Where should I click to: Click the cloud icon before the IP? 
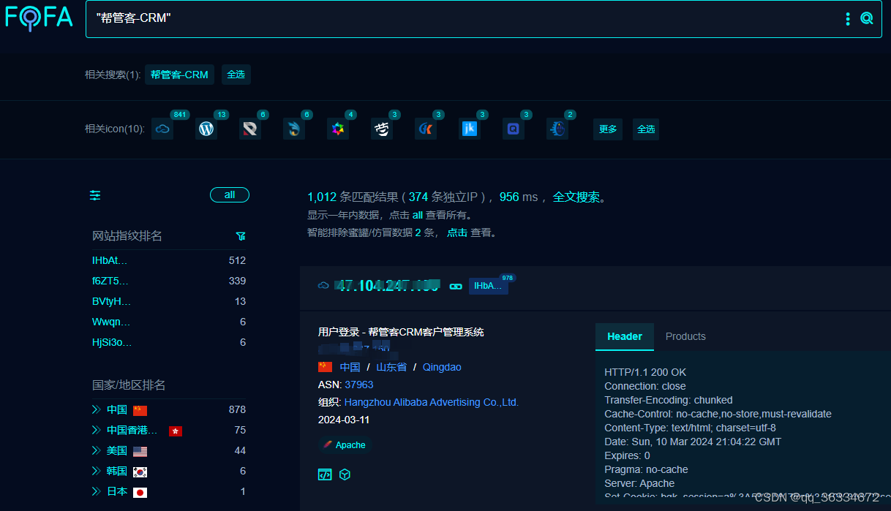[323, 286]
